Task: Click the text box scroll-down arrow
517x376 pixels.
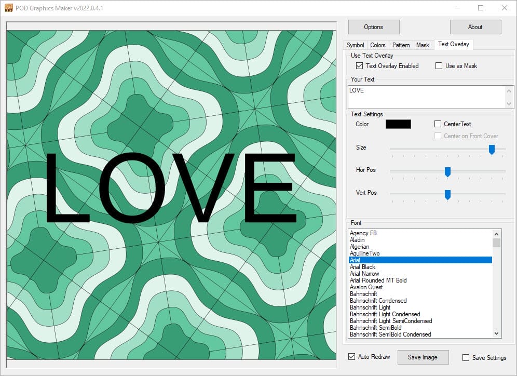Action: coord(509,104)
